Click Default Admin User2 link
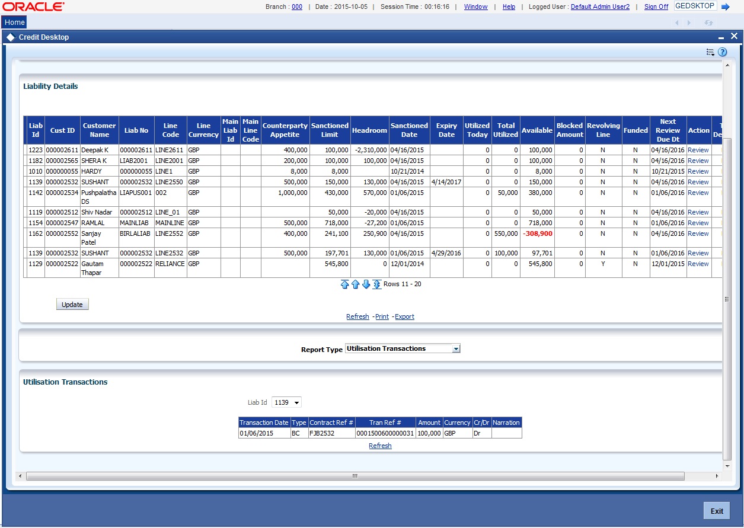The image size is (744, 528). (600, 7)
